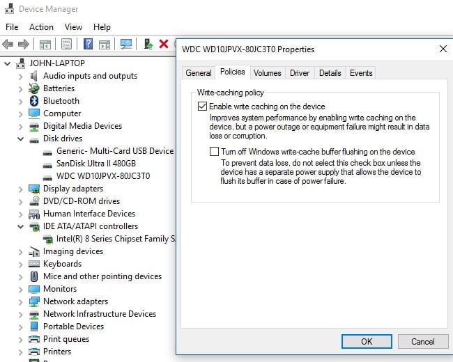
Task: Switch to the Driver tab
Action: tap(300, 72)
